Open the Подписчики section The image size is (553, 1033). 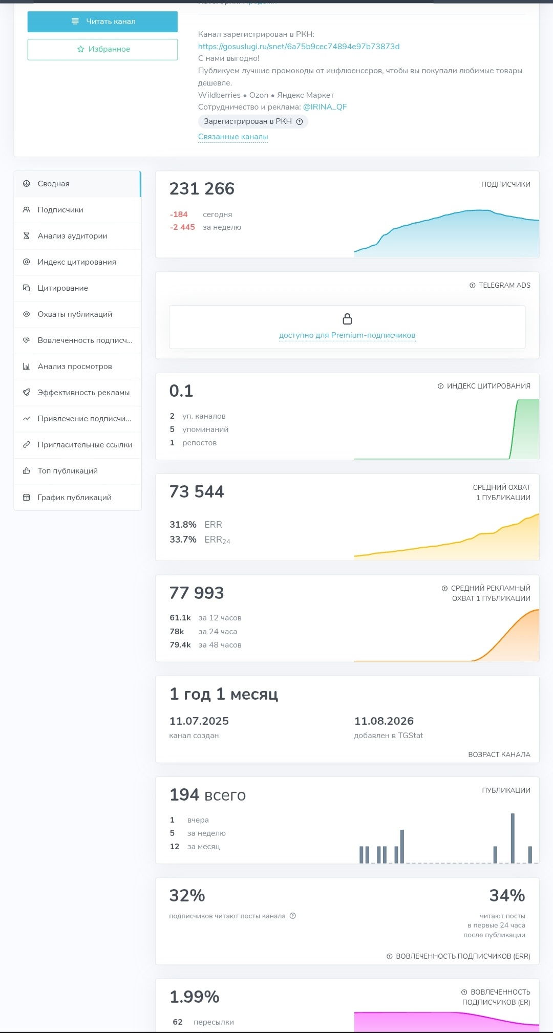pos(77,210)
